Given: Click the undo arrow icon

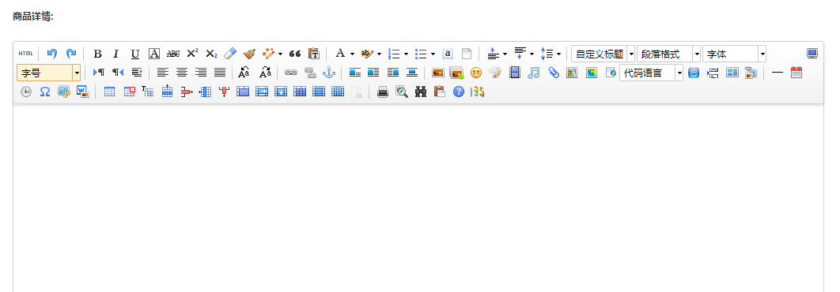Looking at the screenshot, I should point(52,54).
